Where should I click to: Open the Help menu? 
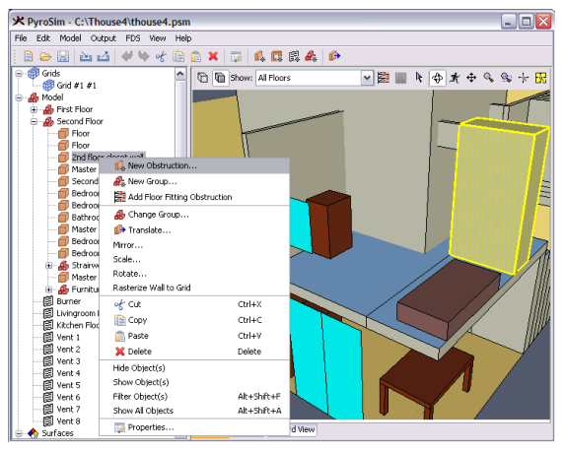[x=183, y=38]
